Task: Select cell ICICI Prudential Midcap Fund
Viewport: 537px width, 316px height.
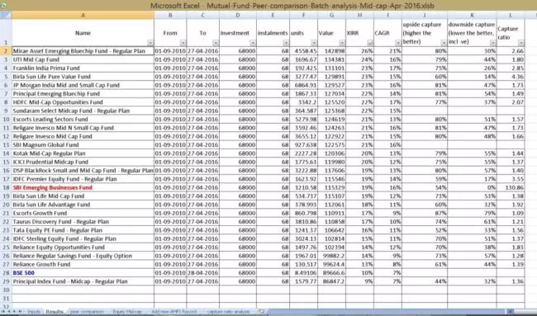Action: pos(83,162)
